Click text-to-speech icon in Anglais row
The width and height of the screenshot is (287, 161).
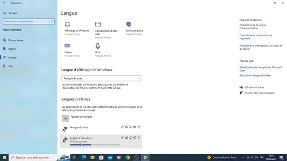(x=126, y=138)
